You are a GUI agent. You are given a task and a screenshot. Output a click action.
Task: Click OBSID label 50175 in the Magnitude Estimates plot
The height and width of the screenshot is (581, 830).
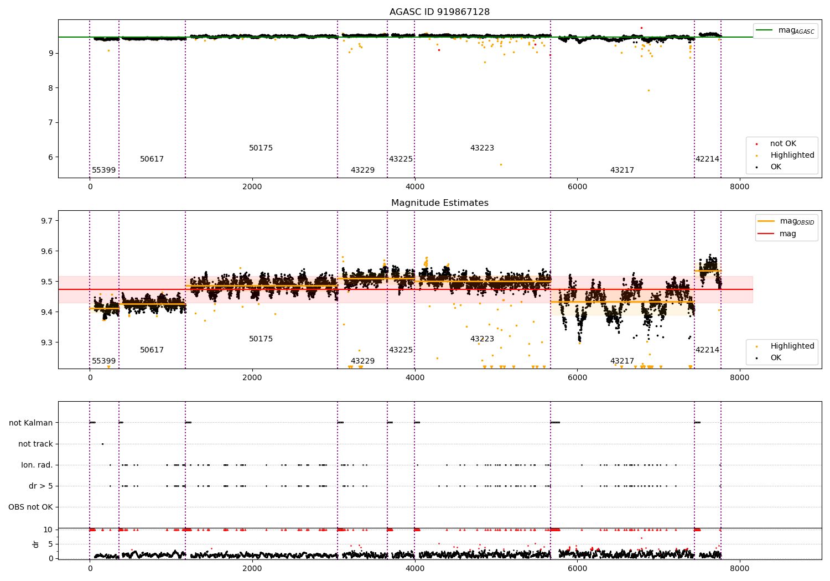coord(261,339)
